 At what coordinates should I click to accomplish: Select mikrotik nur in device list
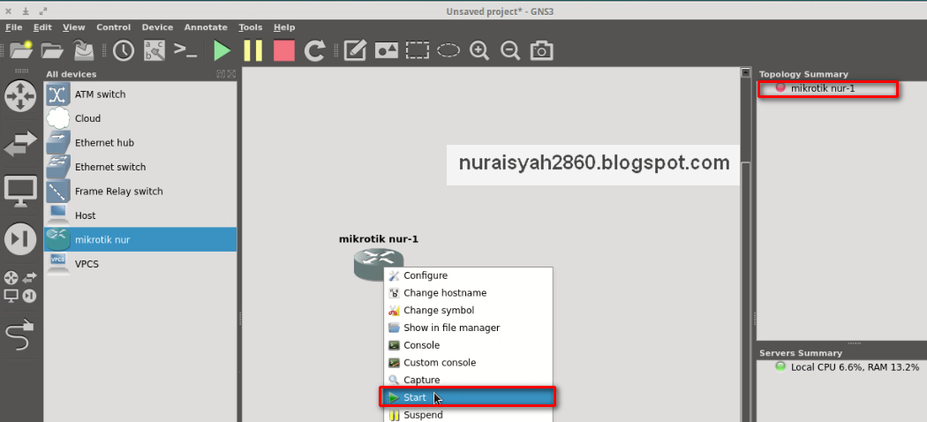140,239
